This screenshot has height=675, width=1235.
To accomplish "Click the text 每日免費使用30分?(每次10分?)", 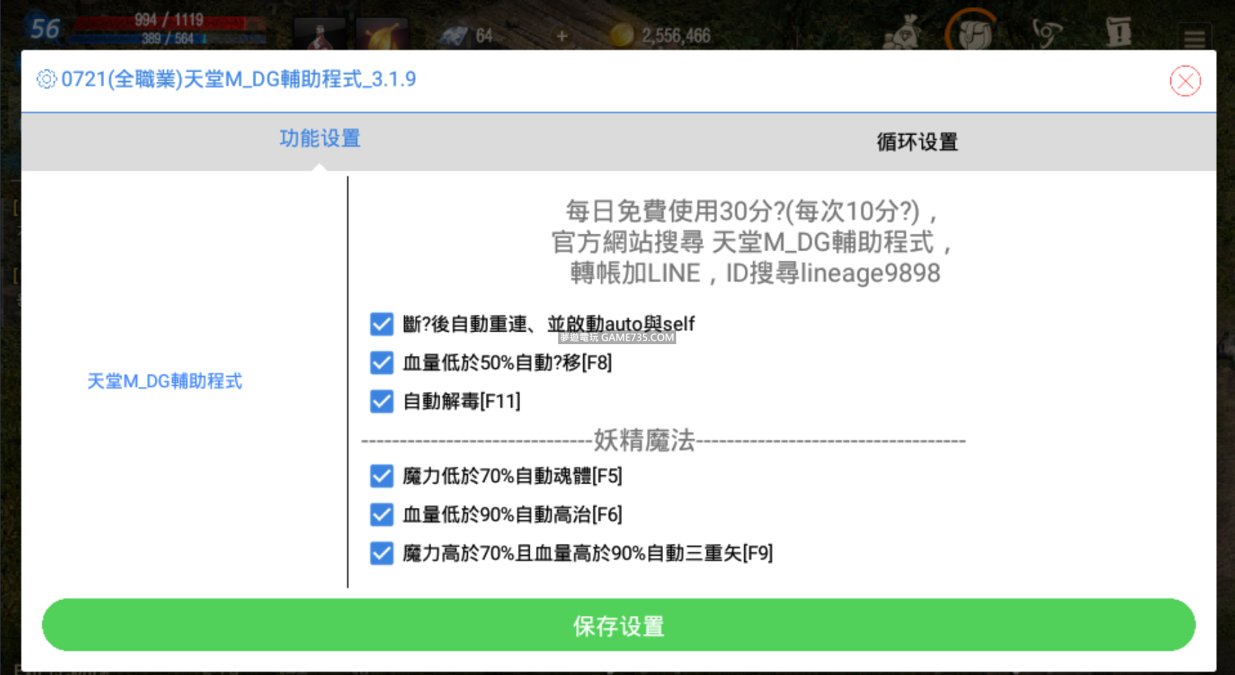I will (x=743, y=211).
